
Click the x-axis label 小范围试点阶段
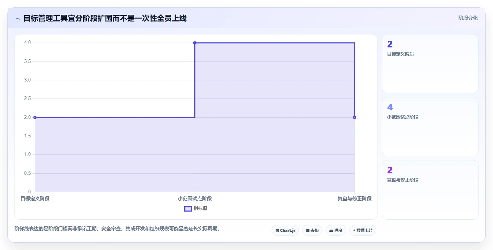195,199
